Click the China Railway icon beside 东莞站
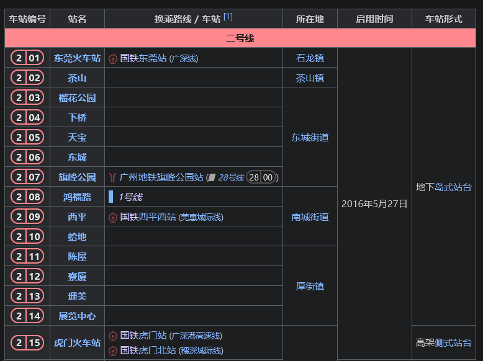The image size is (483, 361). click(113, 58)
